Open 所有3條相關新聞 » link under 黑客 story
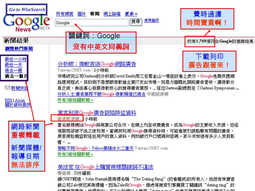This screenshot has width=255, height=191. (75, 154)
